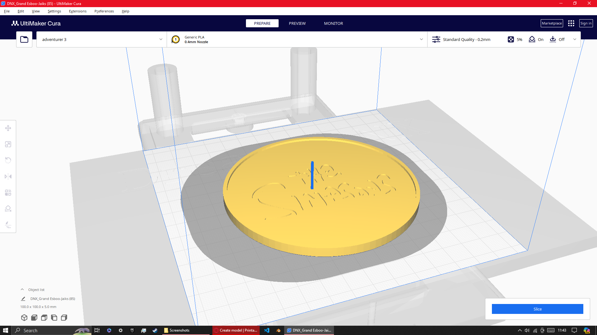The image size is (597, 335).
Task: Open the Preferences menu
Action: click(x=104, y=11)
